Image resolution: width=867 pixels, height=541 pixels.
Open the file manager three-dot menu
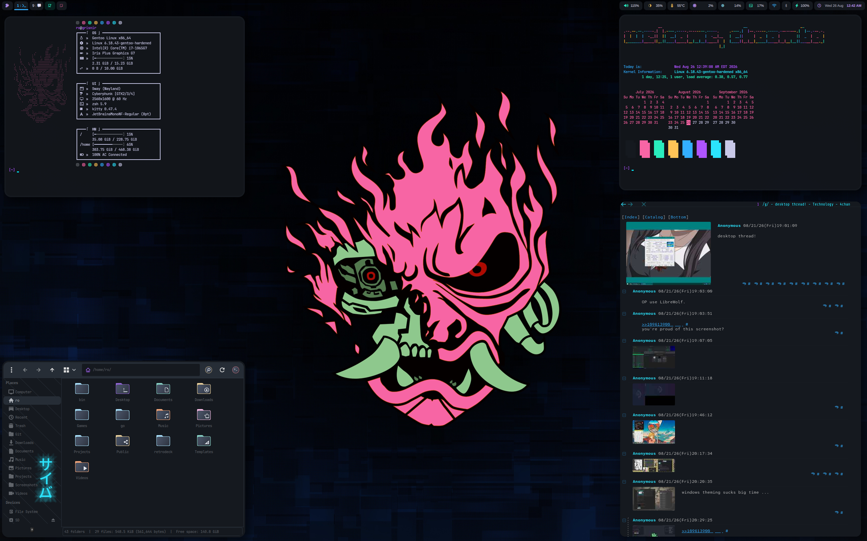click(x=12, y=370)
